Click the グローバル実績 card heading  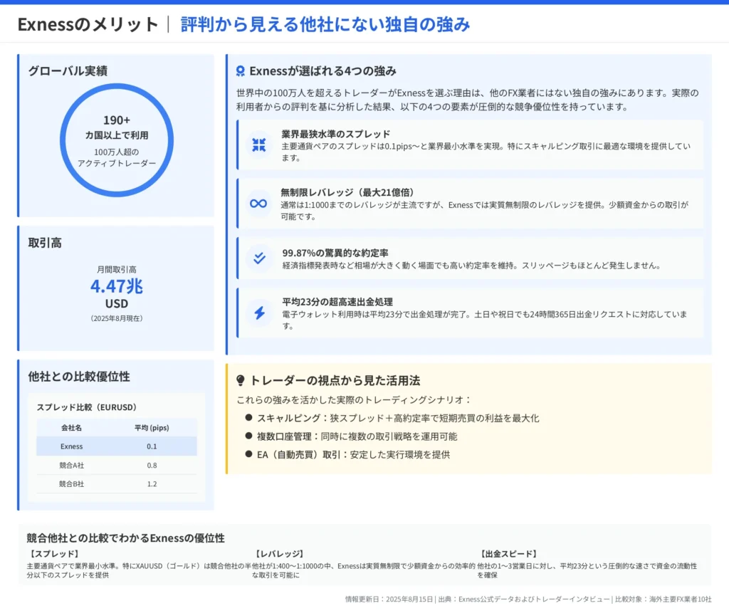tap(68, 70)
